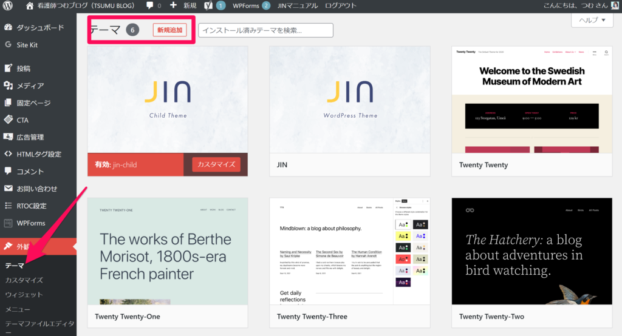The height and width of the screenshot is (336, 622).
Task: Select the Twenty Twenty theme thumbnail
Action: click(532, 100)
